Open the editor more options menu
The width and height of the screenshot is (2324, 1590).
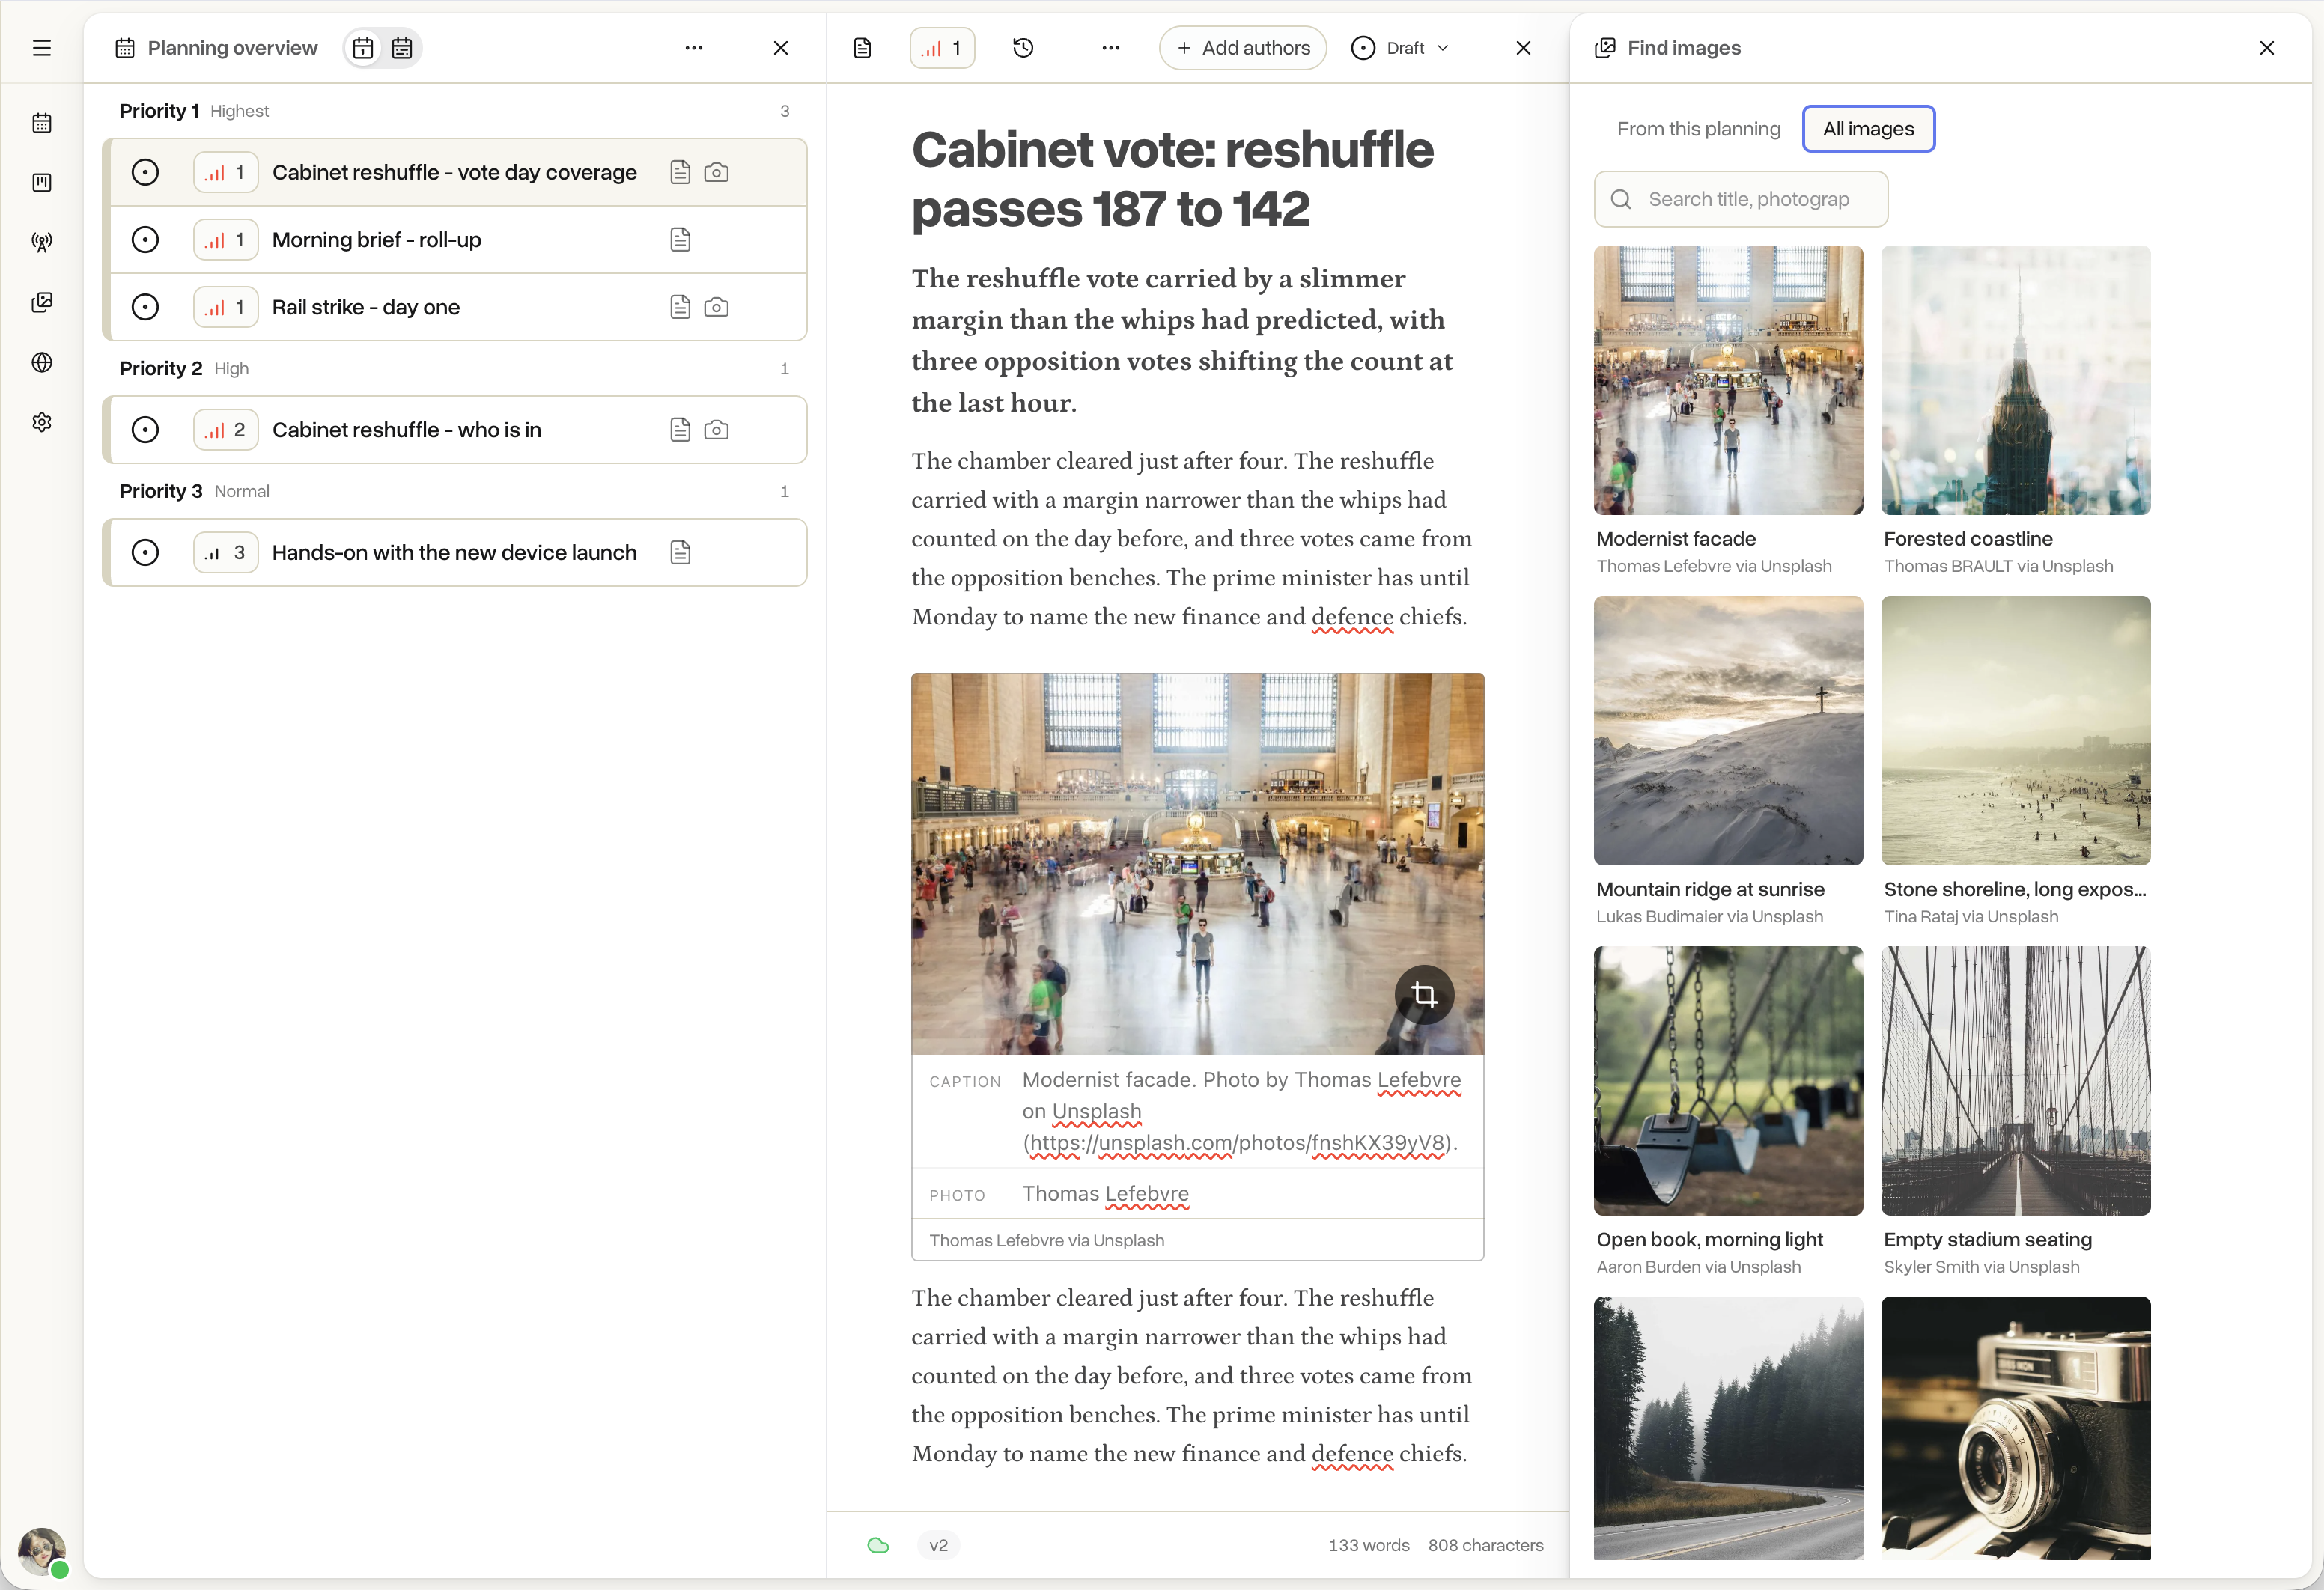[1111, 48]
